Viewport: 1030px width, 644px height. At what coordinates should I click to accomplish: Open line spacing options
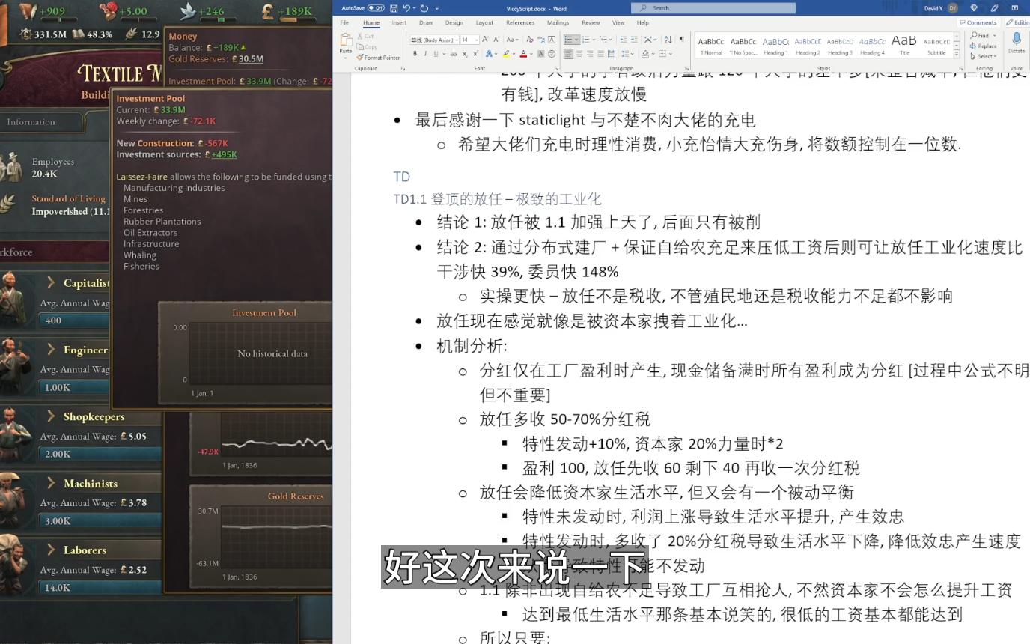coord(627,54)
